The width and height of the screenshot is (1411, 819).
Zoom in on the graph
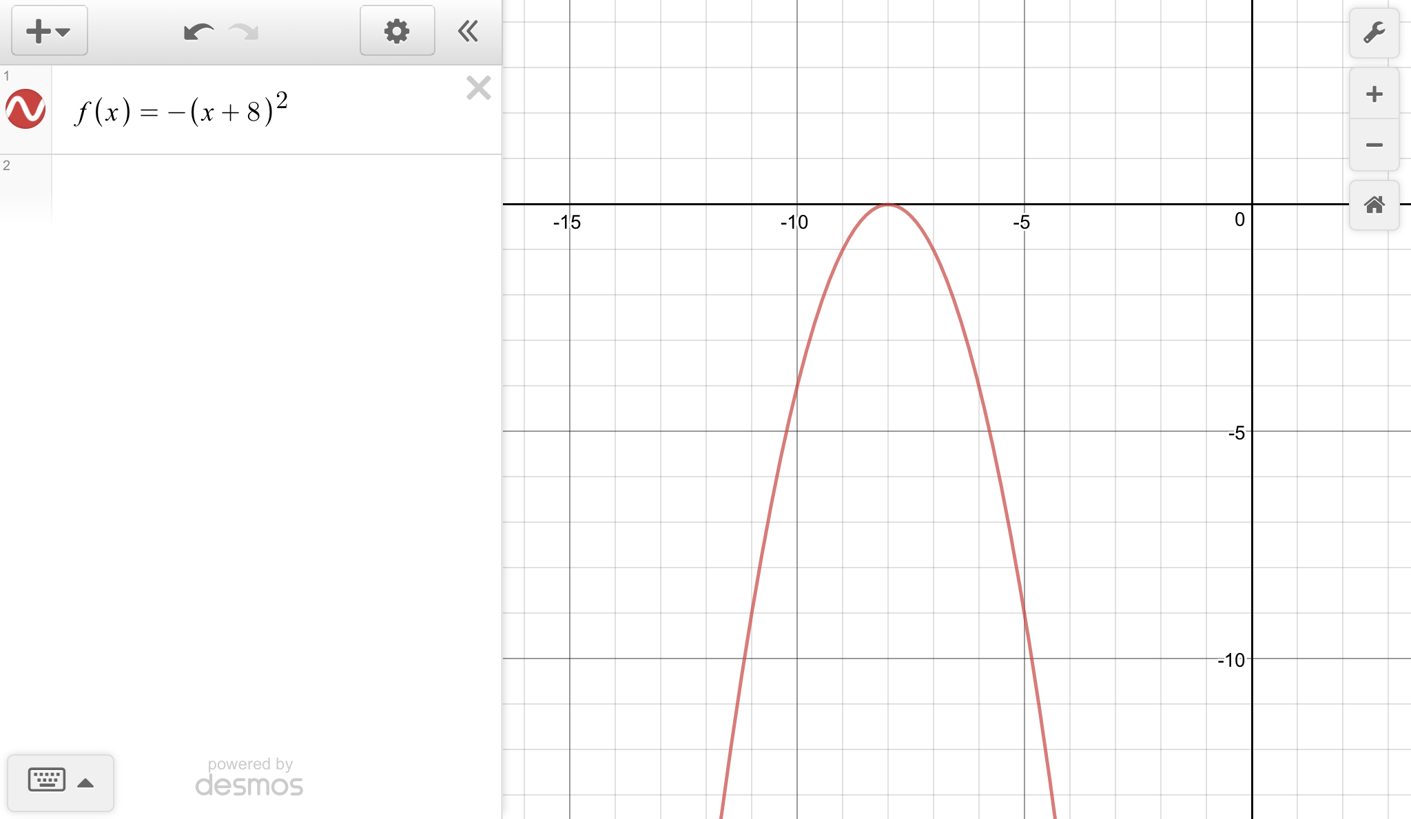coord(1374,94)
